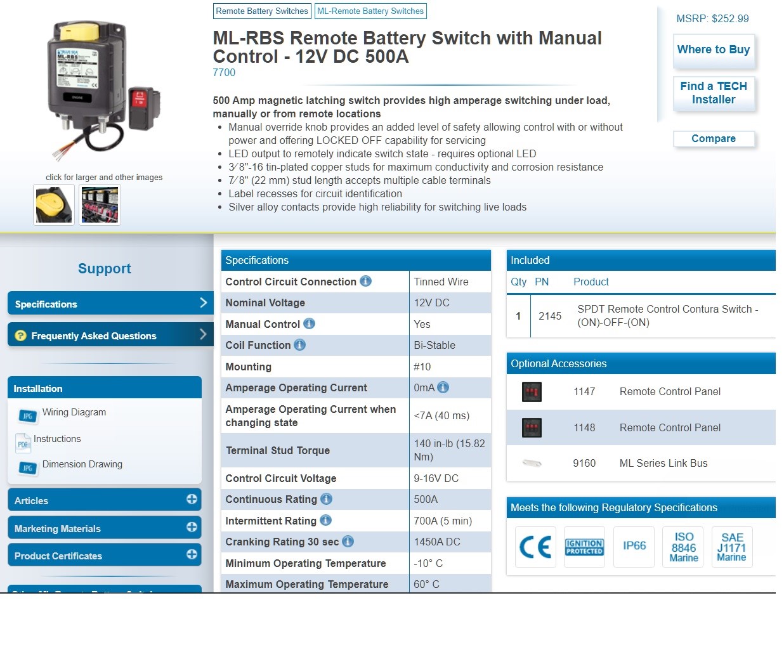Click info icon beside Manual Control
The height and width of the screenshot is (664, 784).
(309, 323)
